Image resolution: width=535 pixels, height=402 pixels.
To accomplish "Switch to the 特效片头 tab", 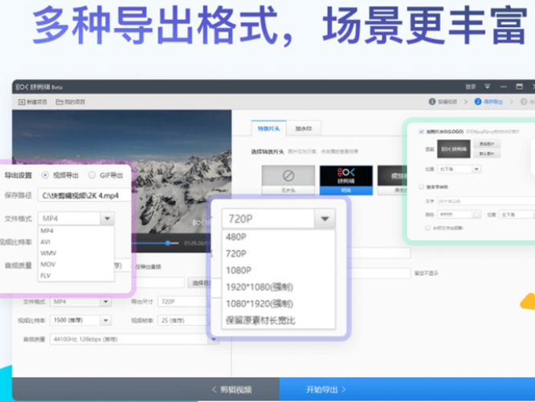I will click(268, 129).
